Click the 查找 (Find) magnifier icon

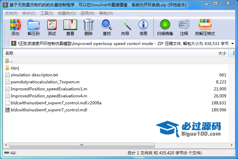pyautogui.click(x=107, y=24)
